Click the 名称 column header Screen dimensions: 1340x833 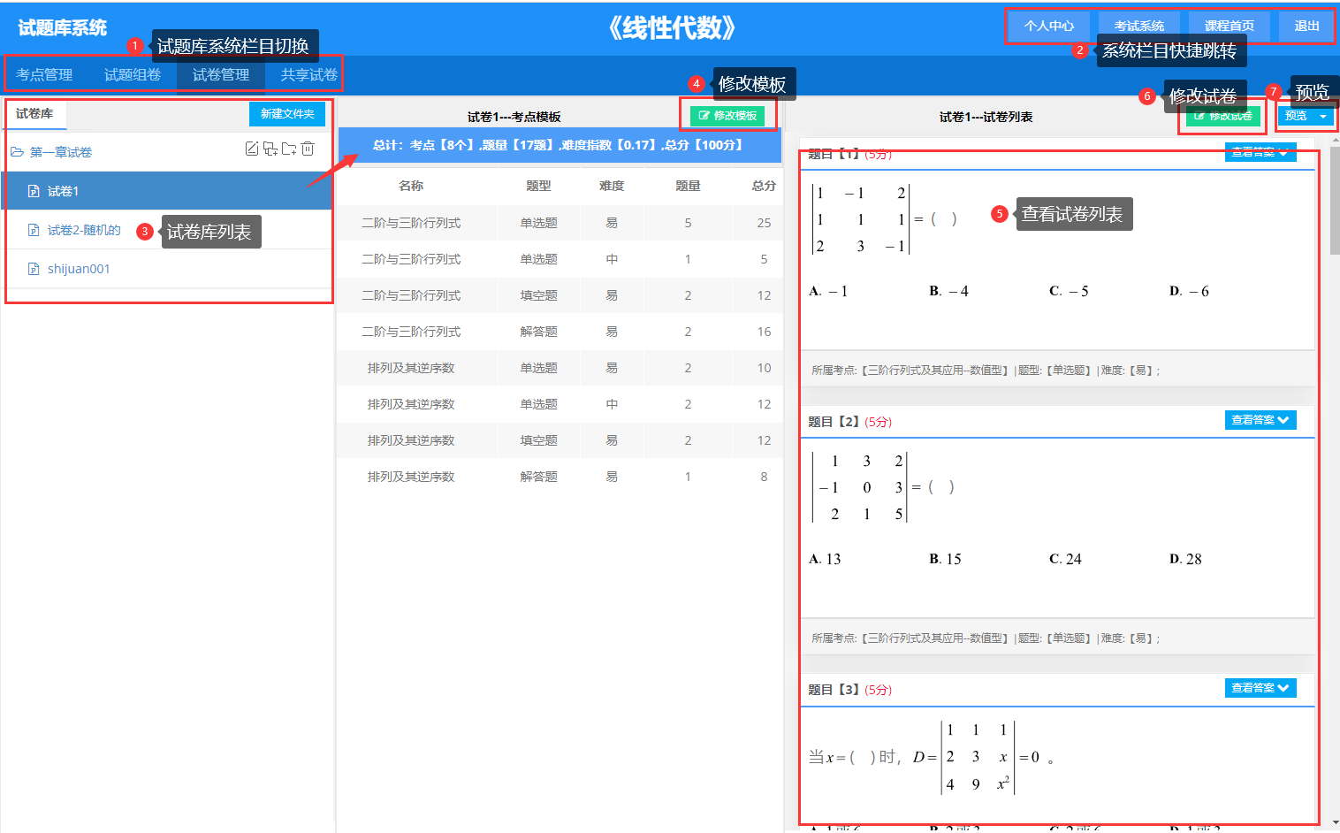[x=411, y=186]
